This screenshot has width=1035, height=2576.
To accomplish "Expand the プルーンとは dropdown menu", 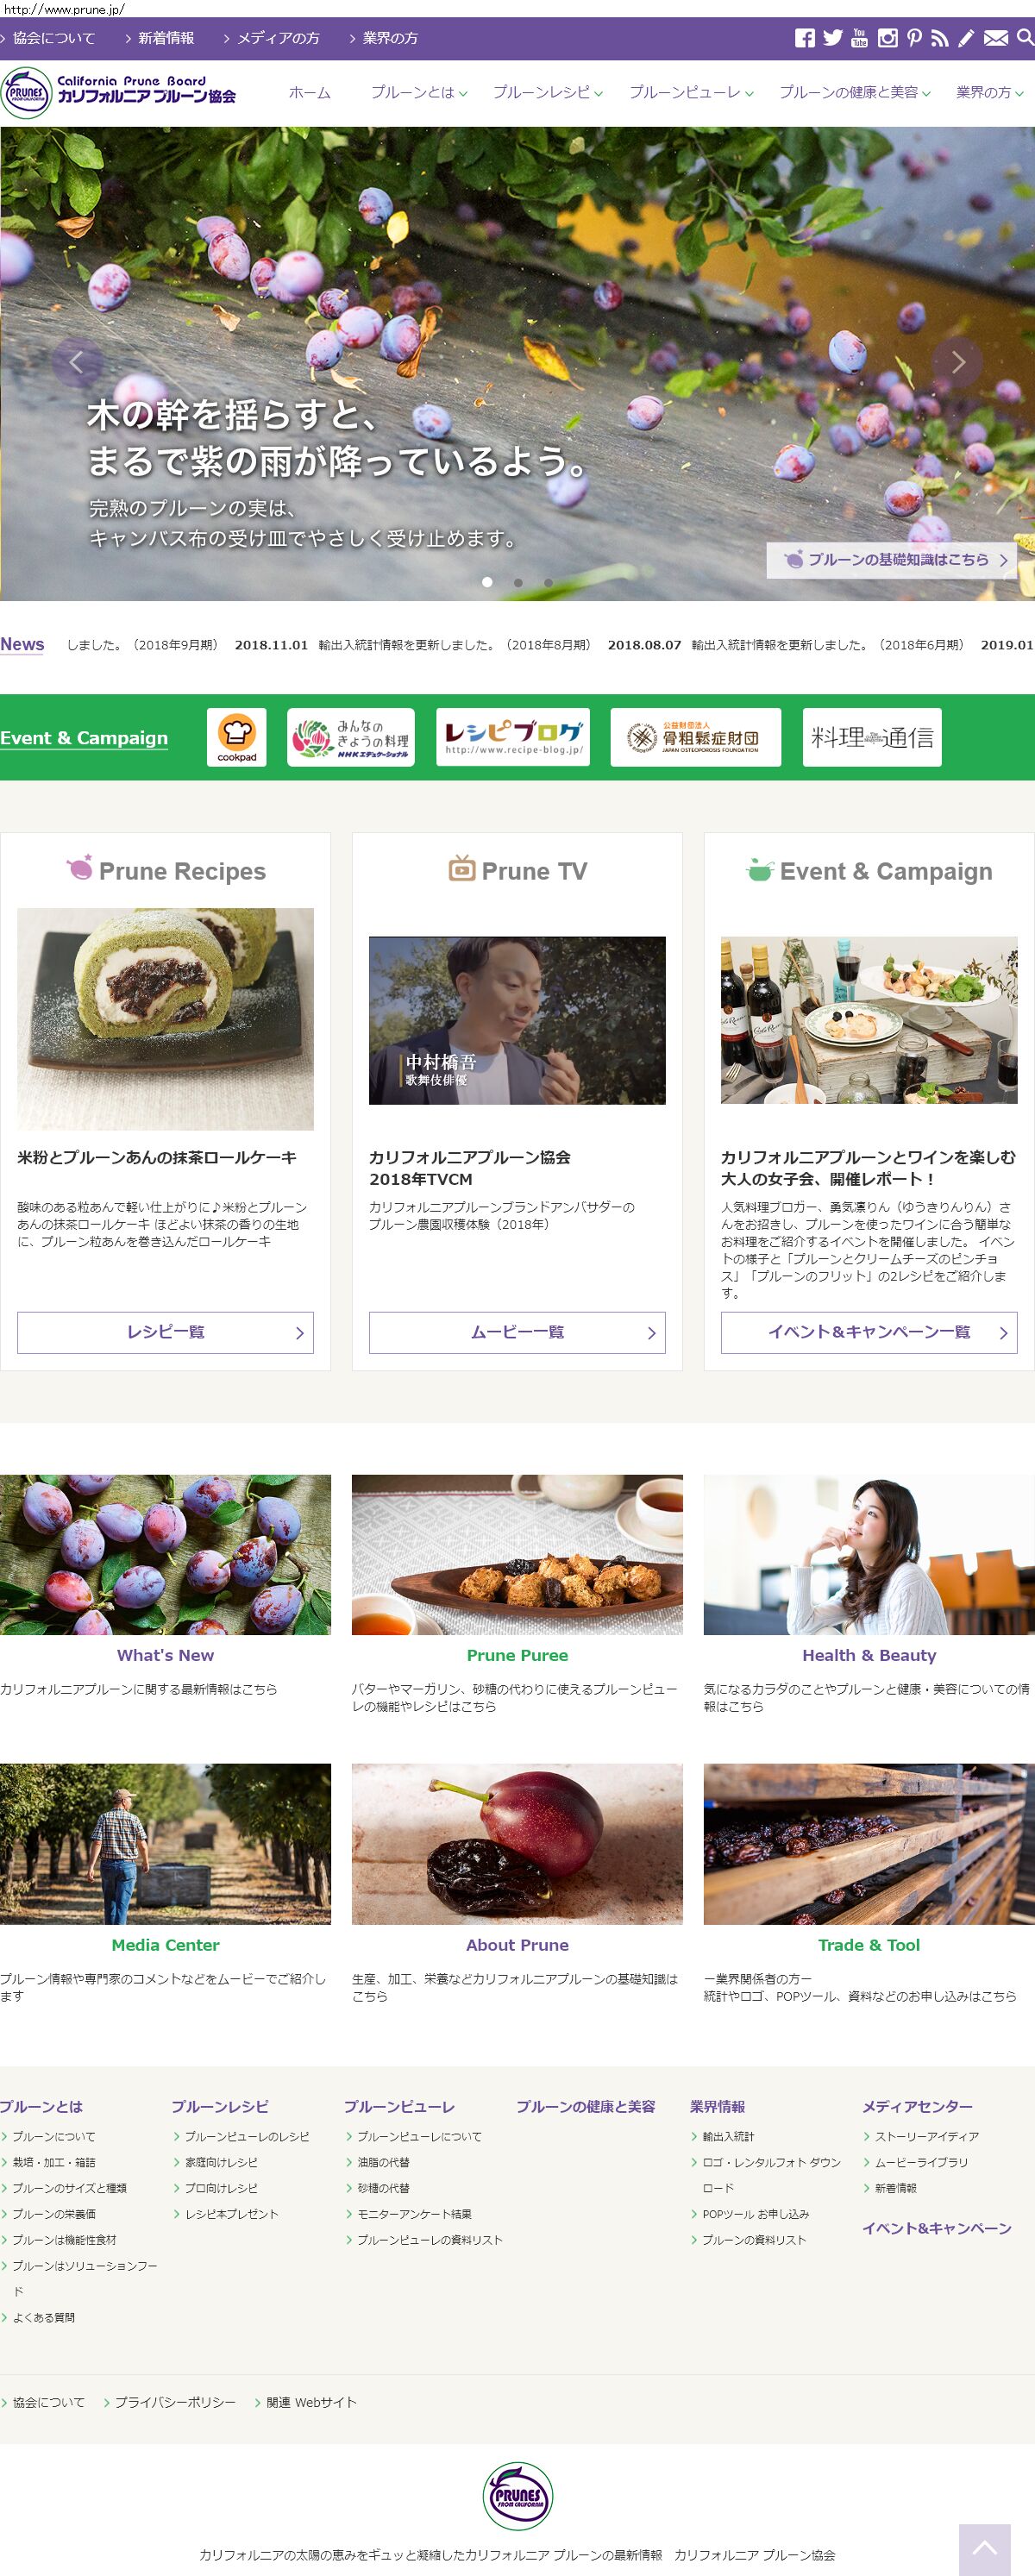I will 419,92.
